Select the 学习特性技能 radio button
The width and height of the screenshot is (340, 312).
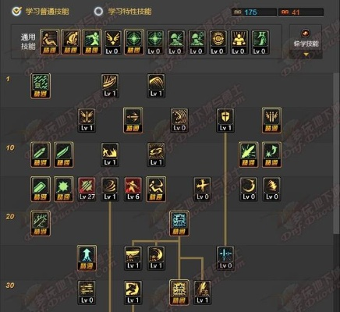(98, 12)
